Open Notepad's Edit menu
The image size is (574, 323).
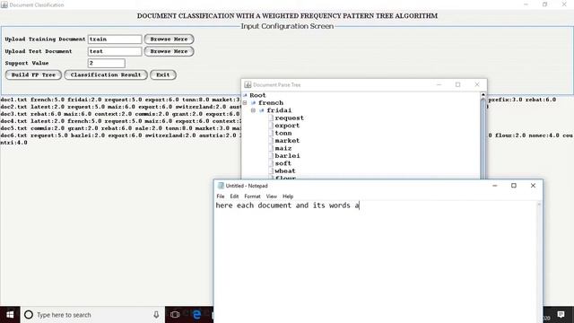pyautogui.click(x=234, y=196)
